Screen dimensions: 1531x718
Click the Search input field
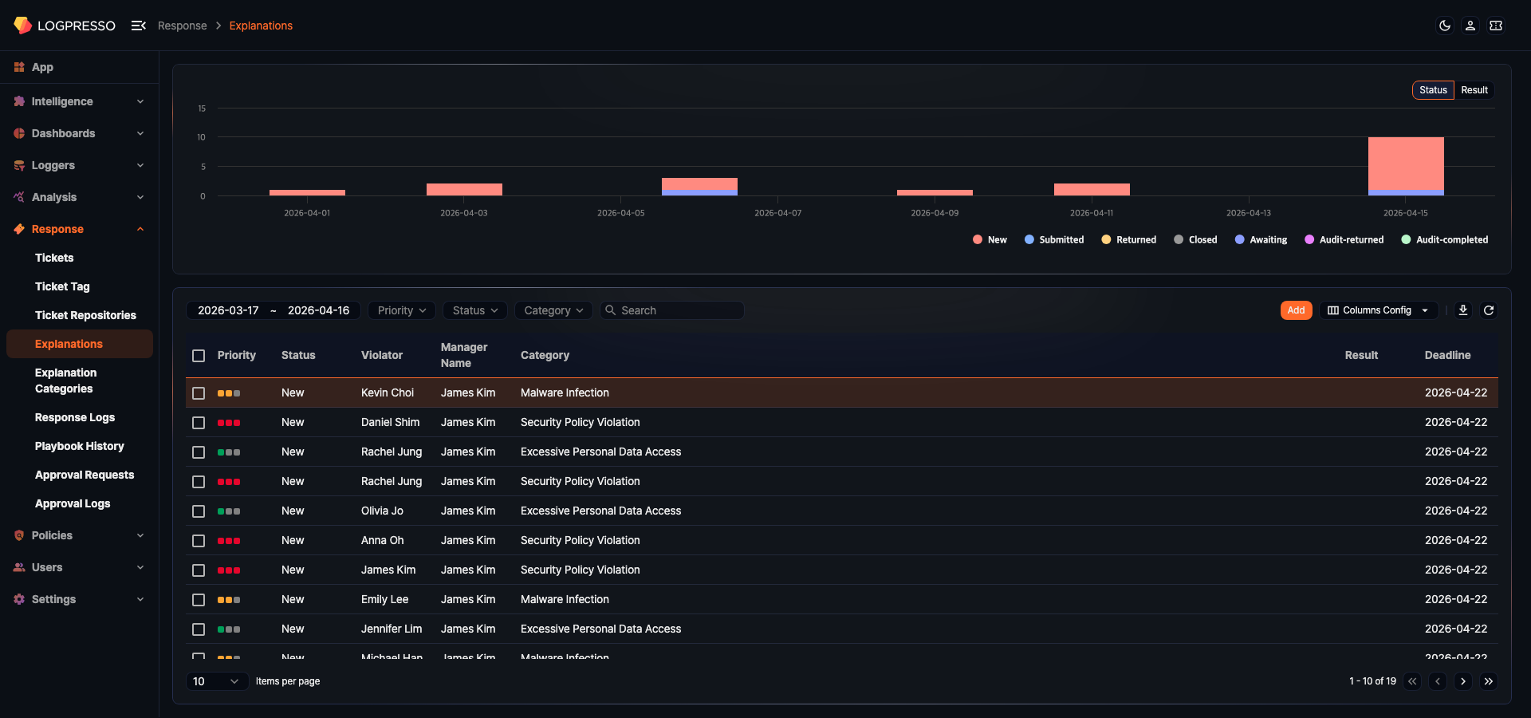(678, 310)
